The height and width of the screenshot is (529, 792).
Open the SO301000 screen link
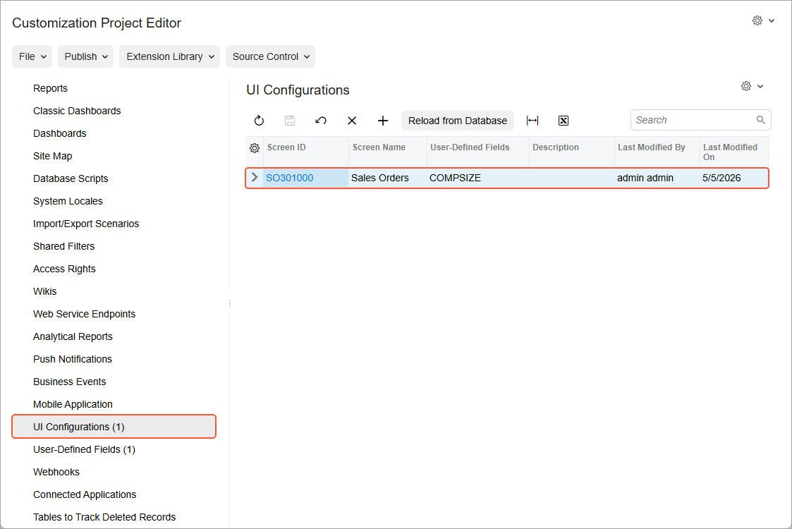[x=289, y=178]
